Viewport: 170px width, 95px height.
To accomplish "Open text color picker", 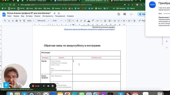I will tap(89, 21).
